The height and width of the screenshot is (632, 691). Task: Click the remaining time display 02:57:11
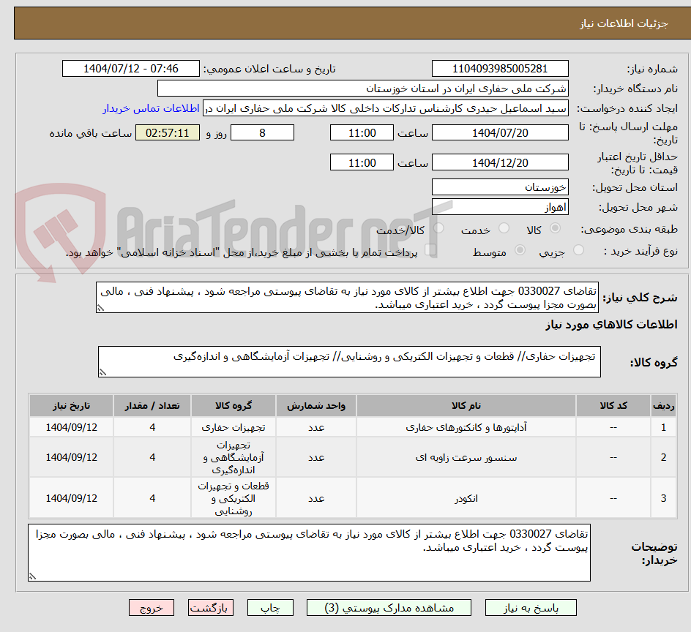167,132
